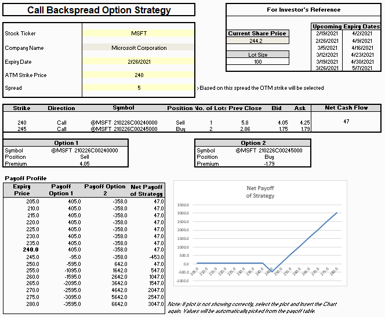Click the Sell position cell for strike 240
The image size is (385, 317).
point(180,122)
